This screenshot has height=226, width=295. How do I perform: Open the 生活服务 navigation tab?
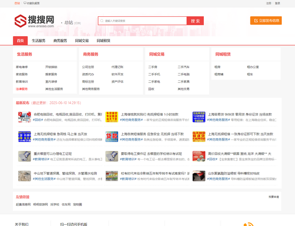pyautogui.click(x=39, y=41)
